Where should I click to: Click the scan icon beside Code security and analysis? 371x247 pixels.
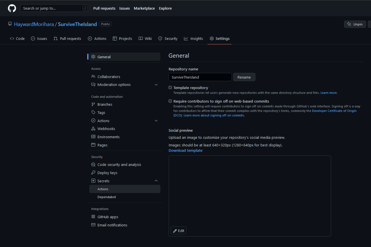93,164
